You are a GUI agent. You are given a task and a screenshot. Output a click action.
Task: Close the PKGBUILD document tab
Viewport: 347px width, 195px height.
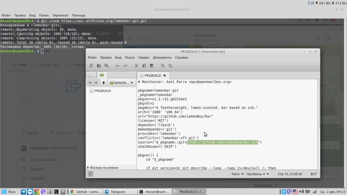coord(165,75)
